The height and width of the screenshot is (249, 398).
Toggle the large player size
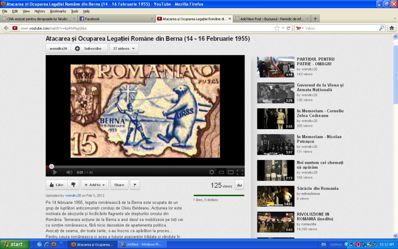[x=230, y=172]
